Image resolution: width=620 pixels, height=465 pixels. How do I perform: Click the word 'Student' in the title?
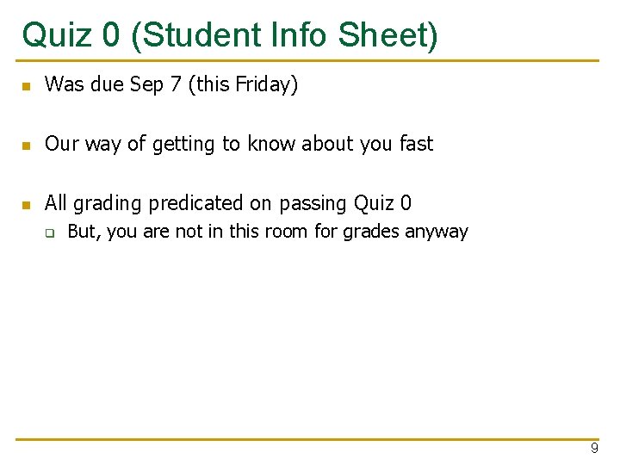202,34
